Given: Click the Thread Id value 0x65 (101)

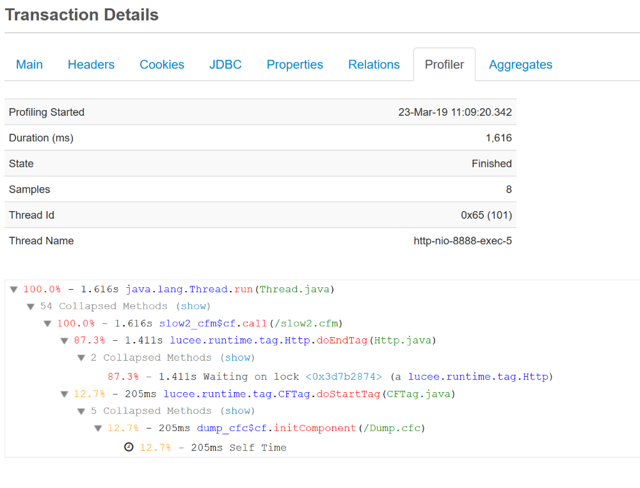Looking at the screenshot, I should click(x=486, y=215).
